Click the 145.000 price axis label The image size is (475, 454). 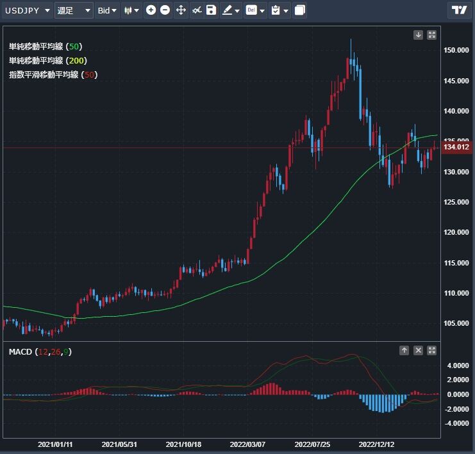click(x=456, y=81)
